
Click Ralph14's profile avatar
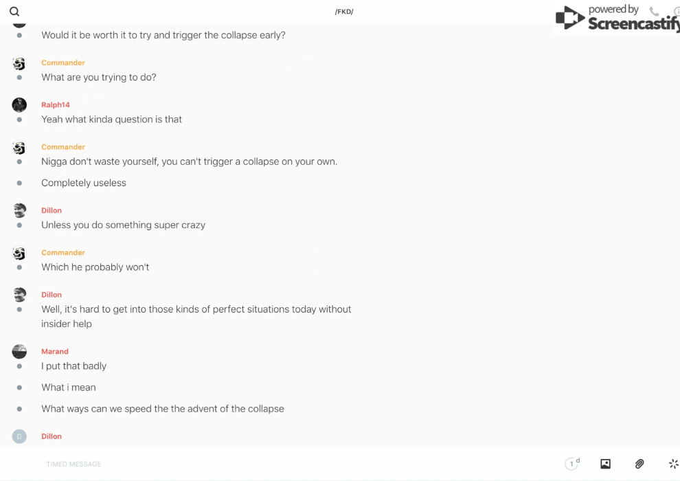tap(19, 104)
